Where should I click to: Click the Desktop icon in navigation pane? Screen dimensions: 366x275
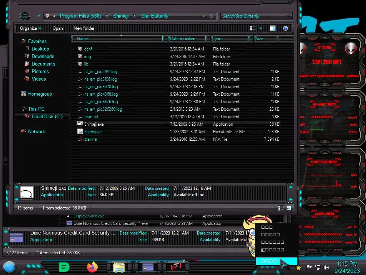click(x=27, y=48)
